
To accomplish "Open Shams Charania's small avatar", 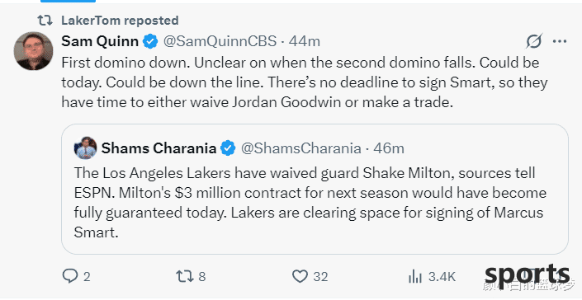I will [85, 148].
